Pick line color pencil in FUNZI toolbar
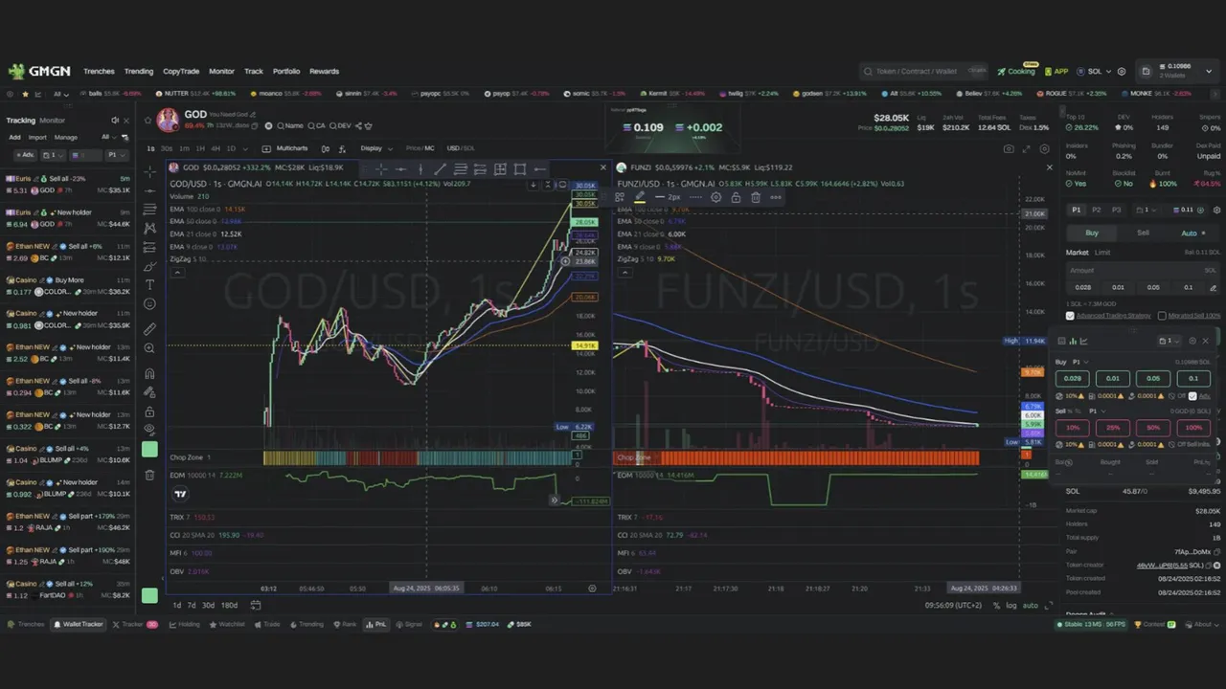Image resolution: width=1226 pixels, height=689 pixels. pos(640,197)
